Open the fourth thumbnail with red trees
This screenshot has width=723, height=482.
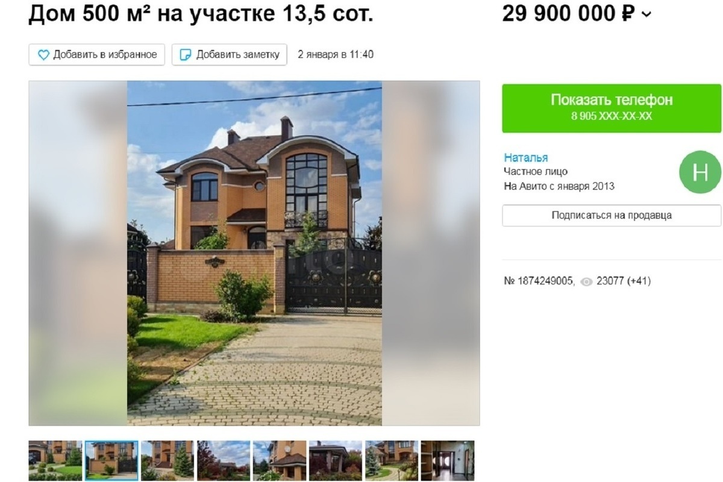[x=224, y=461]
